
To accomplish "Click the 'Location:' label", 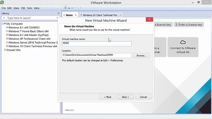I will click(67, 51).
